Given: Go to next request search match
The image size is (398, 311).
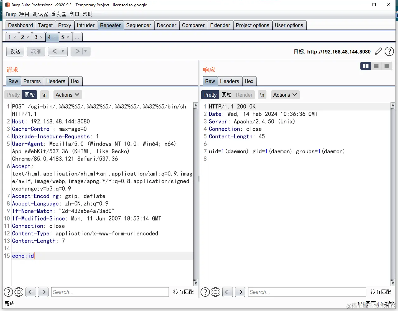Looking at the screenshot, I should [x=43, y=292].
